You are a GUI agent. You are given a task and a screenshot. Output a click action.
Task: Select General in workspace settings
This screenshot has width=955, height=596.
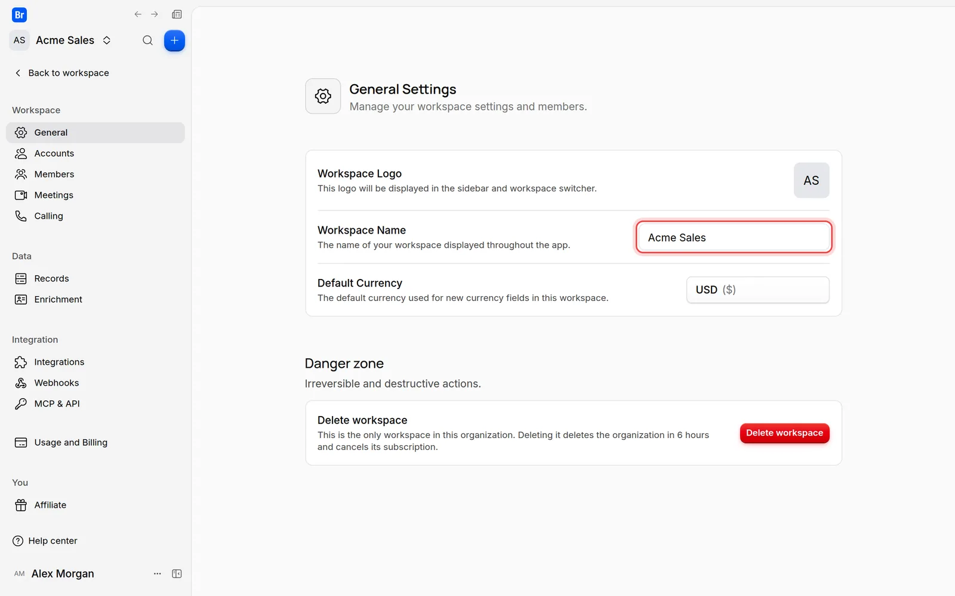tap(95, 132)
